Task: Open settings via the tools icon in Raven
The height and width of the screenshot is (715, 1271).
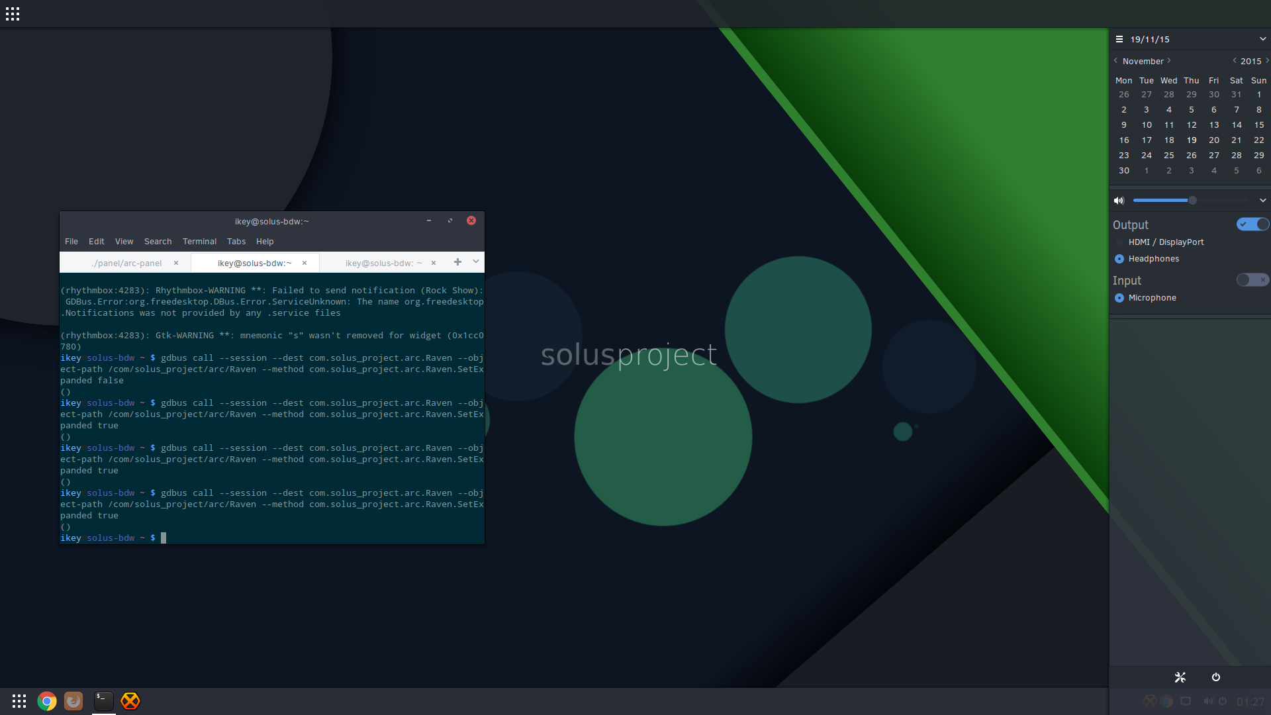Action: (x=1180, y=677)
